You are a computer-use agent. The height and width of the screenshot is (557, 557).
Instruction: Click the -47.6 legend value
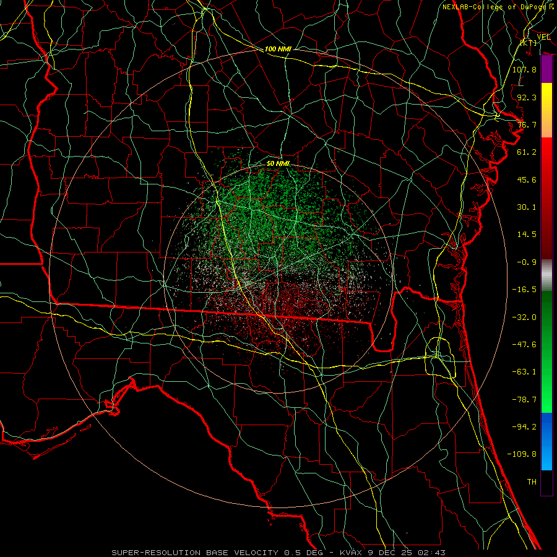point(524,345)
